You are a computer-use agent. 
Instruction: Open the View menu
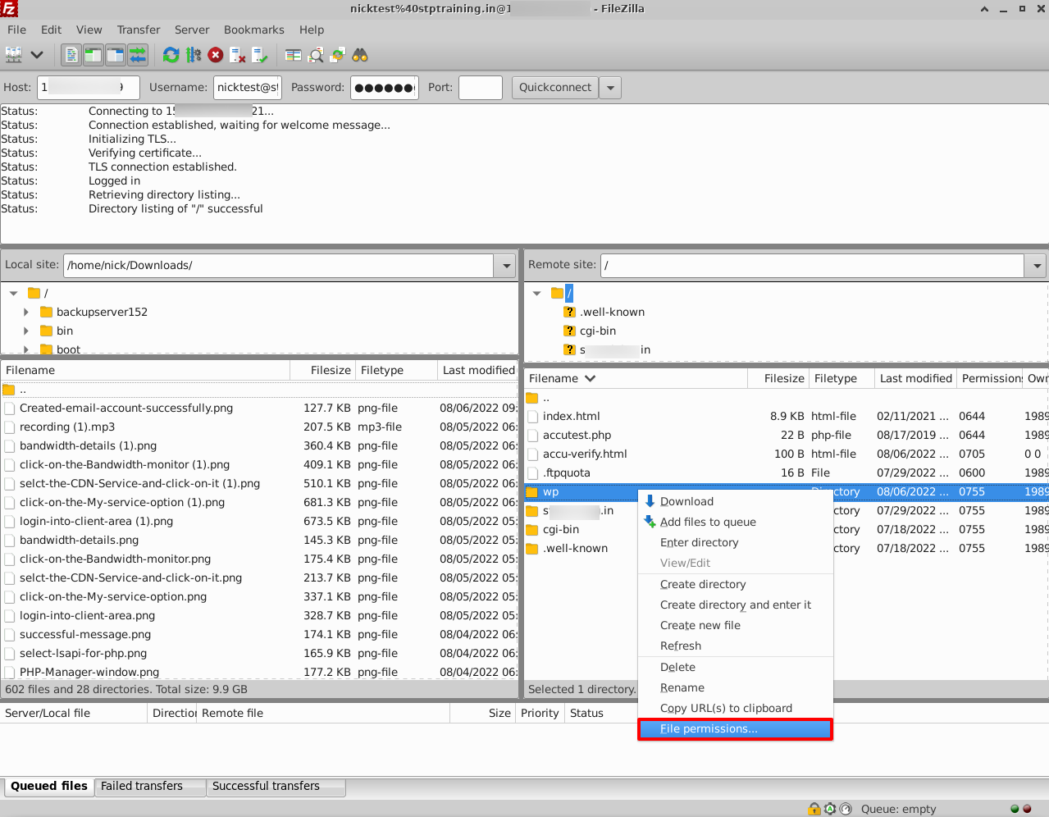click(x=89, y=30)
